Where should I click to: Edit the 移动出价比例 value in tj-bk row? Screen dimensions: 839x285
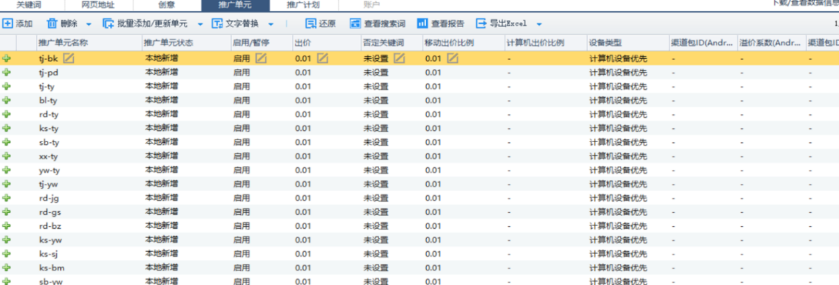(x=452, y=58)
